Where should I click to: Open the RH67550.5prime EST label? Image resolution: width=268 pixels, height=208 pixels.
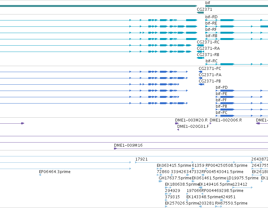click(231, 203)
